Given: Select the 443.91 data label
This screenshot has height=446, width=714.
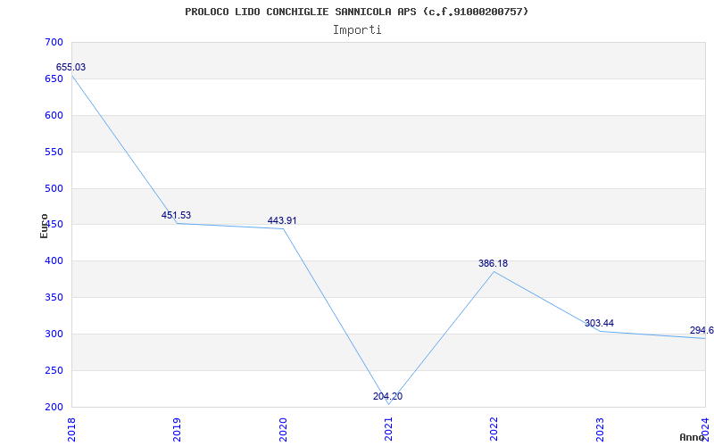Looking at the screenshot, I should [282, 220].
